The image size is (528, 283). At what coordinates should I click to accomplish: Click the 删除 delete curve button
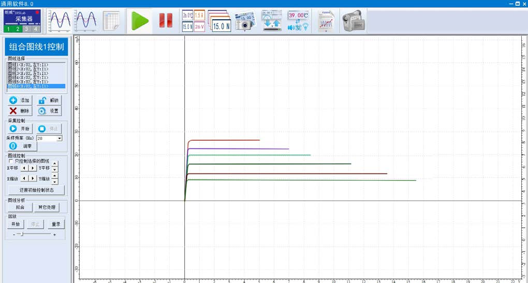(x=20, y=111)
